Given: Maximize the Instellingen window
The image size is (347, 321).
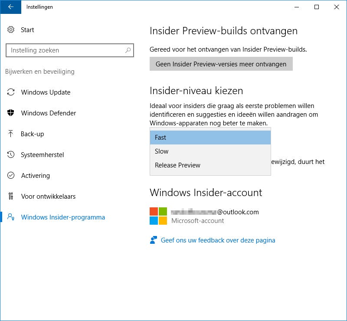Looking at the screenshot, I should tap(317, 7).
